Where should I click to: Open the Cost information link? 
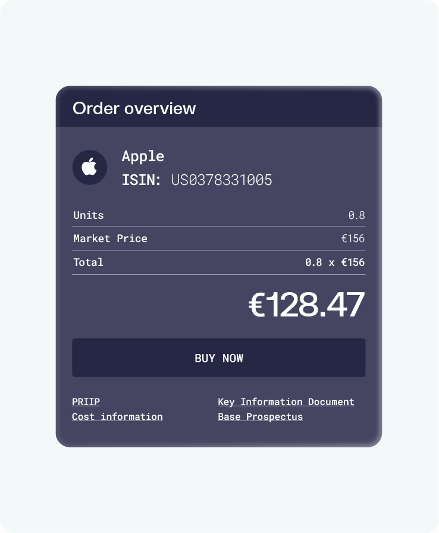(117, 417)
